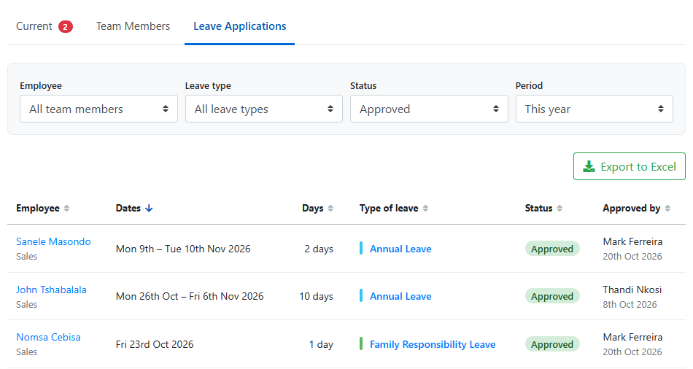Click the download icon in Export button
This screenshot has height=369, width=693.
click(x=589, y=166)
